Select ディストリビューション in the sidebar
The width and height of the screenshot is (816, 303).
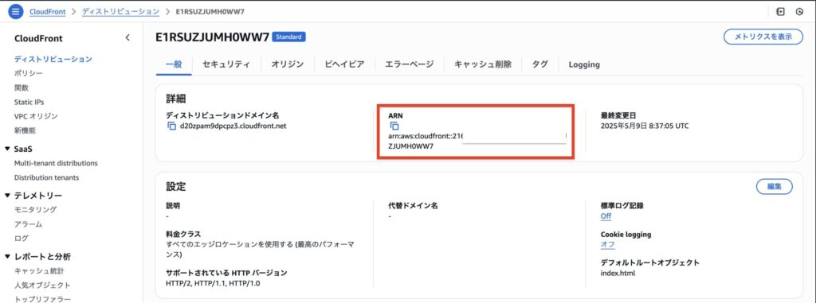tap(53, 60)
